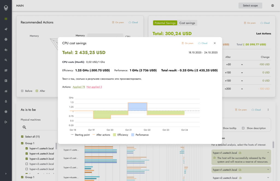The height and width of the screenshot is (181, 280).
Task: Open the chart analytics sidebar icon
Action: coord(6,91)
